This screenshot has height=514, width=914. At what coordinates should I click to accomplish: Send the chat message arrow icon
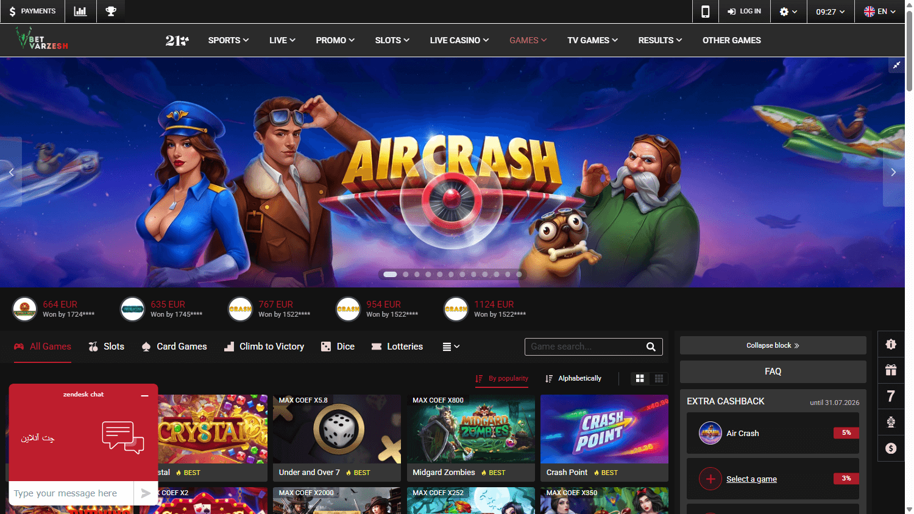coord(146,493)
